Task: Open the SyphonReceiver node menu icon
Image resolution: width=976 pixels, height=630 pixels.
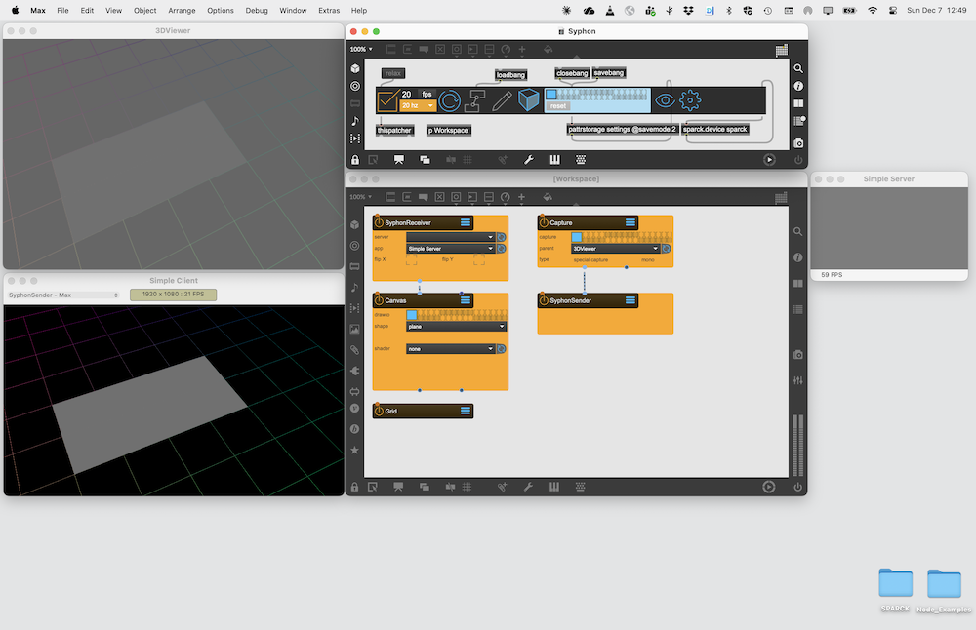Action: tap(466, 222)
